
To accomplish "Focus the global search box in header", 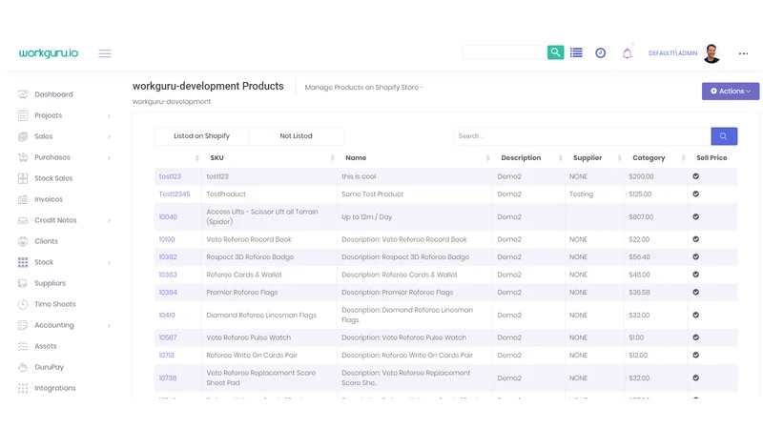I will pyautogui.click(x=505, y=52).
